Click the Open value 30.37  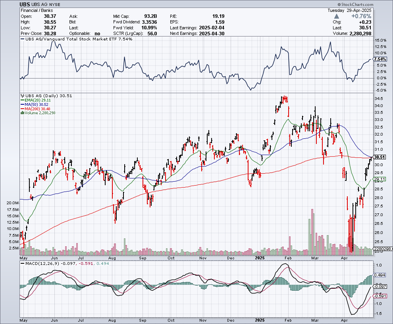[50, 16]
